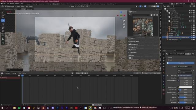The height and width of the screenshot is (110, 196).
Task: Select the Select Box tool in toolbar
Action: click(x=3, y=13)
